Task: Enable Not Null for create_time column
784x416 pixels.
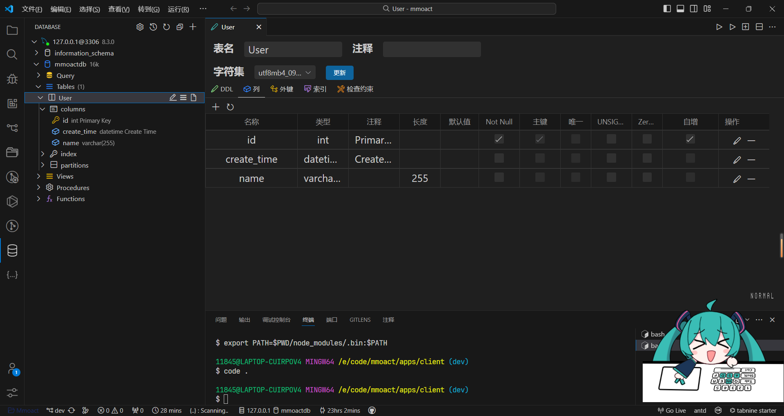Action: pyautogui.click(x=499, y=158)
